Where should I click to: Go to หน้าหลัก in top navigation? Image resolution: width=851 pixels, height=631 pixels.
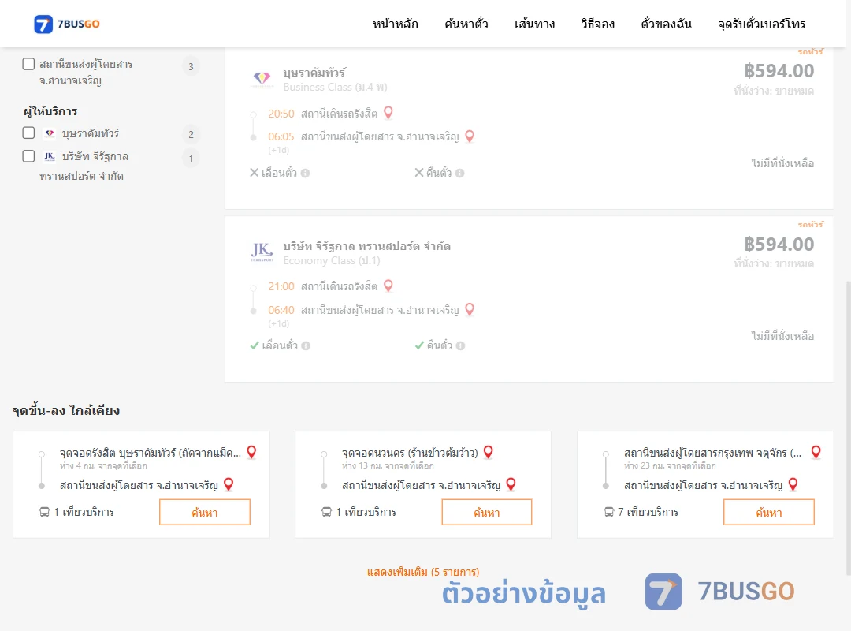tap(395, 24)
